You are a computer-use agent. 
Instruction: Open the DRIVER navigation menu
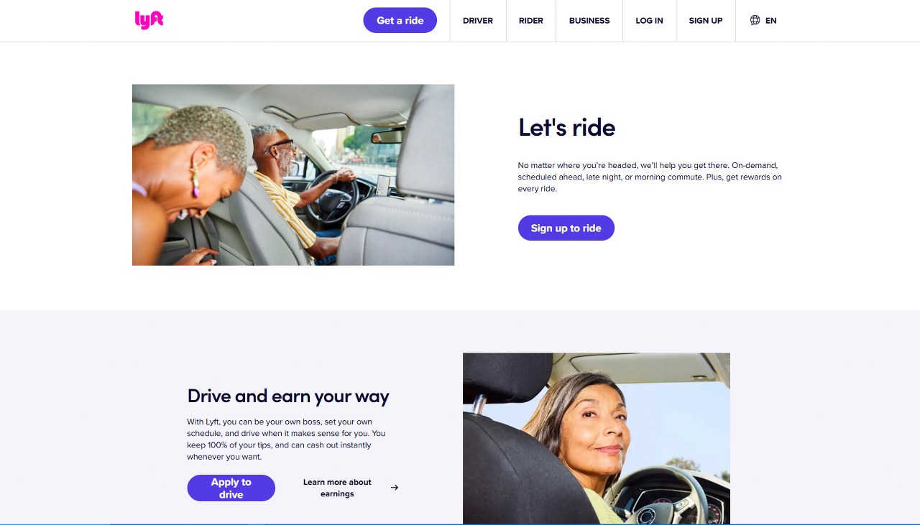pos(478,21)
